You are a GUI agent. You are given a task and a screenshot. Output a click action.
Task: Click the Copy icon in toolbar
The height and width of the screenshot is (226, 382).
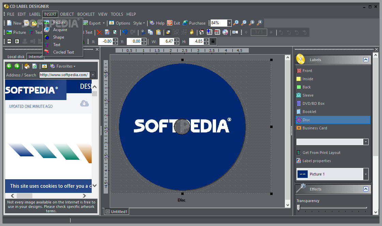click(151, 32)
